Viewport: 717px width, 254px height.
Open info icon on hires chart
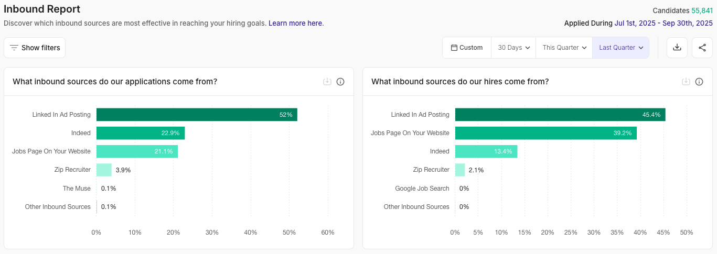click(x=699, y=82)
